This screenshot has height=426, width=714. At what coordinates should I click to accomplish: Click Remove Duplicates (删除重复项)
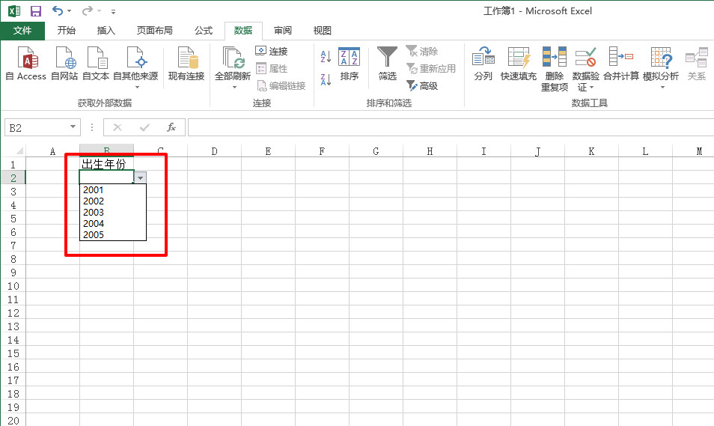pyautogui.click(x=554, y=67)
